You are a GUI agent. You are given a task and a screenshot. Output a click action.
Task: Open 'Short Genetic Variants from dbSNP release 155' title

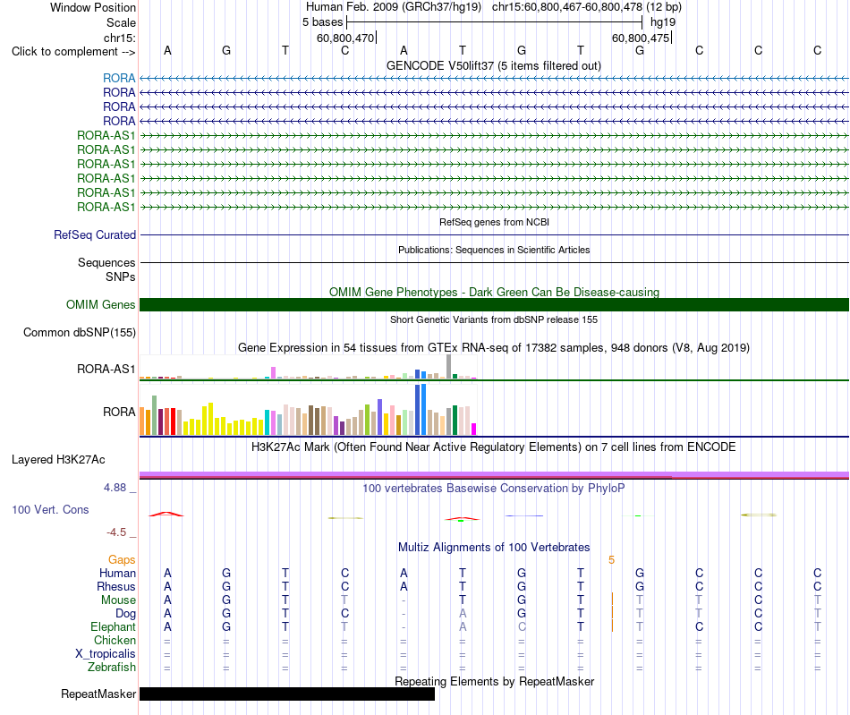tap(494, 319)
